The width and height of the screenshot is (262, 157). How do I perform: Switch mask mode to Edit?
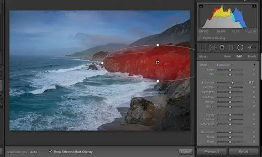coord(239,56)
